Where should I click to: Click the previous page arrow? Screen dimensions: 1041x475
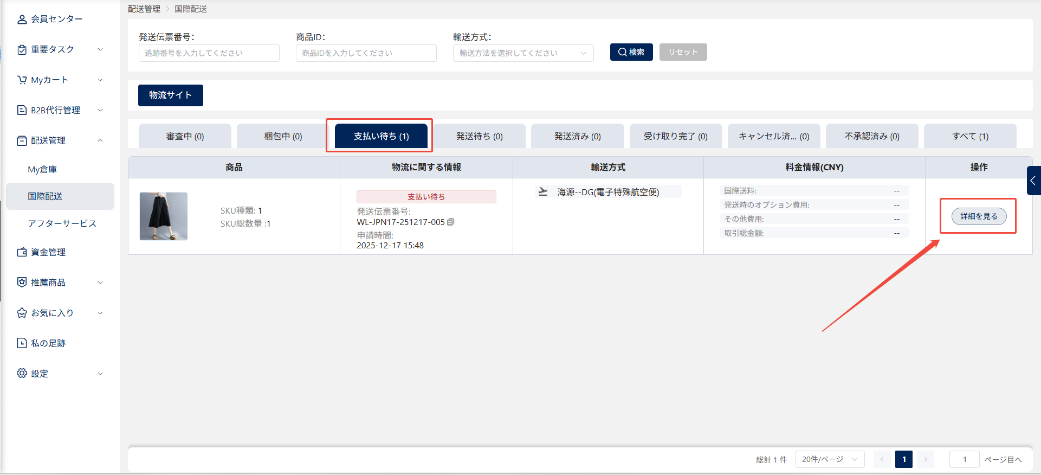(x=882, y=459)
